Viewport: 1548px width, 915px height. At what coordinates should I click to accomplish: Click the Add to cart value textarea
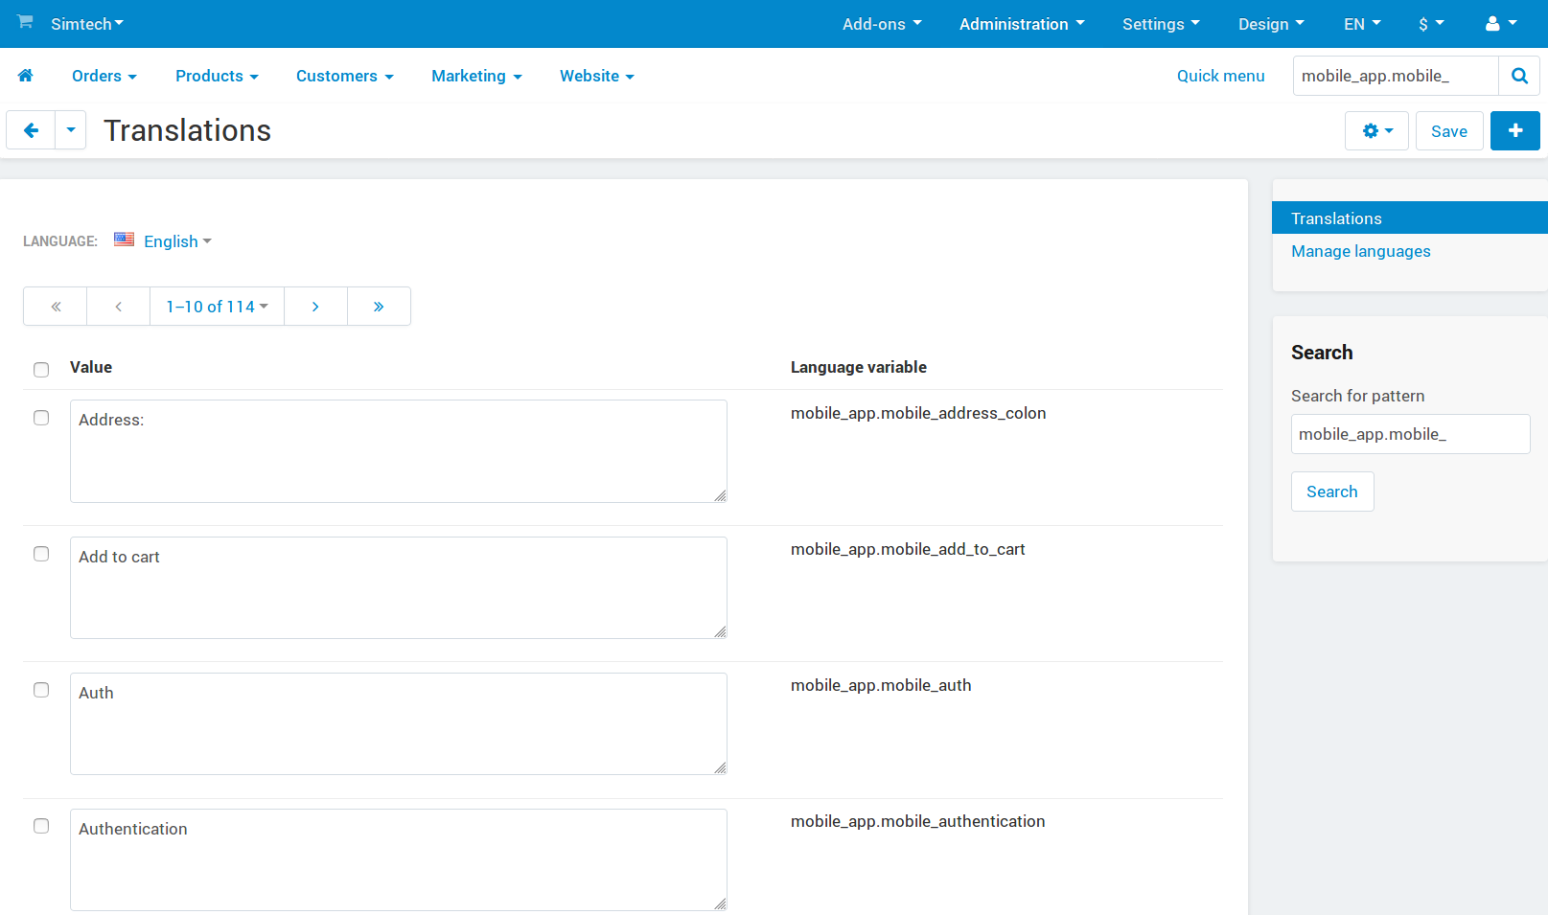[x=399, y=587]
